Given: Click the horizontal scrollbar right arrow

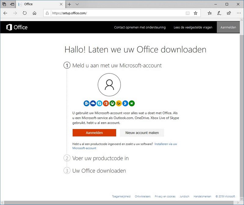Looking at the screenshot, I should tap(238, 203).
